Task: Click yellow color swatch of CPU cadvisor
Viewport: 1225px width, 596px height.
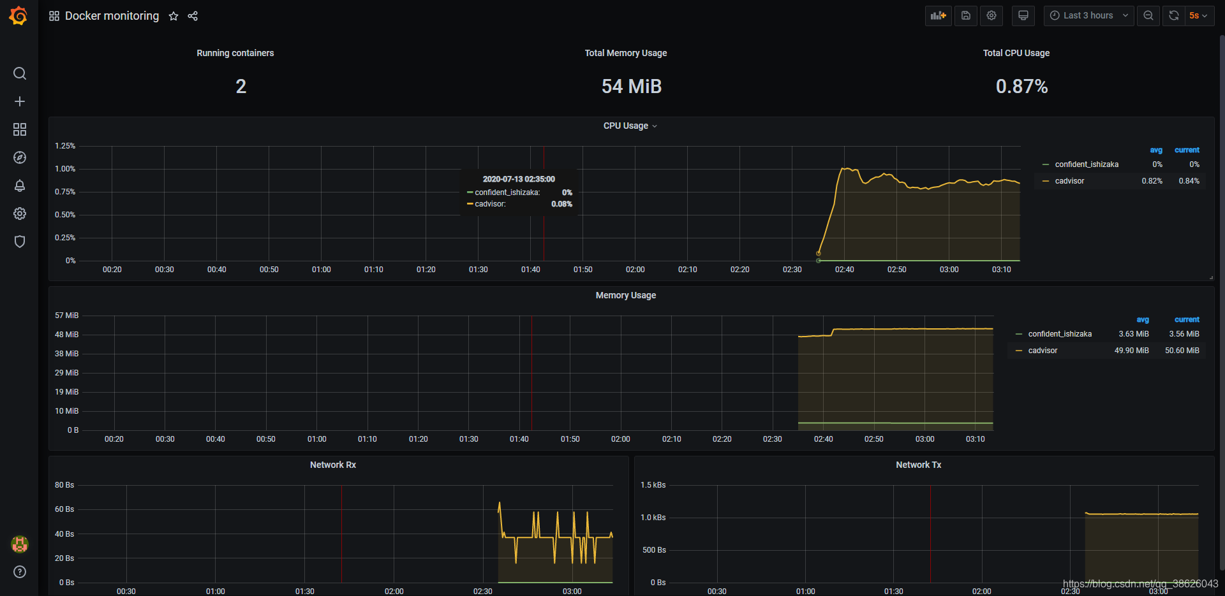Action: (1046, 181)
